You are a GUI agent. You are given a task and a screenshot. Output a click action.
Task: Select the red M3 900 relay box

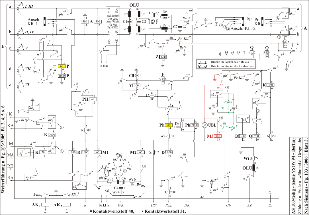(x=218, y=136)
